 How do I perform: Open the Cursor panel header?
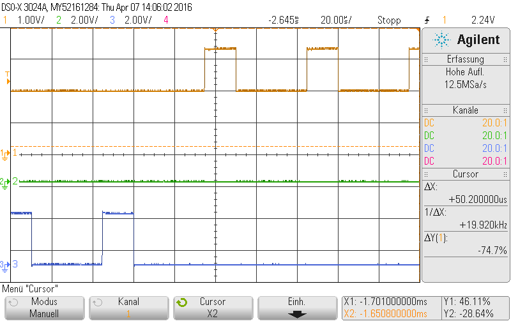[466, 174]
